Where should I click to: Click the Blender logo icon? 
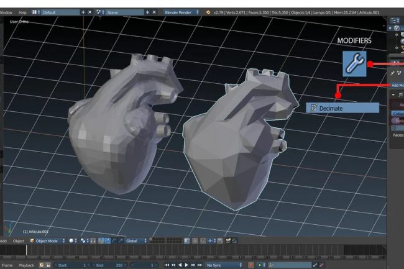[x=208, y=12]
